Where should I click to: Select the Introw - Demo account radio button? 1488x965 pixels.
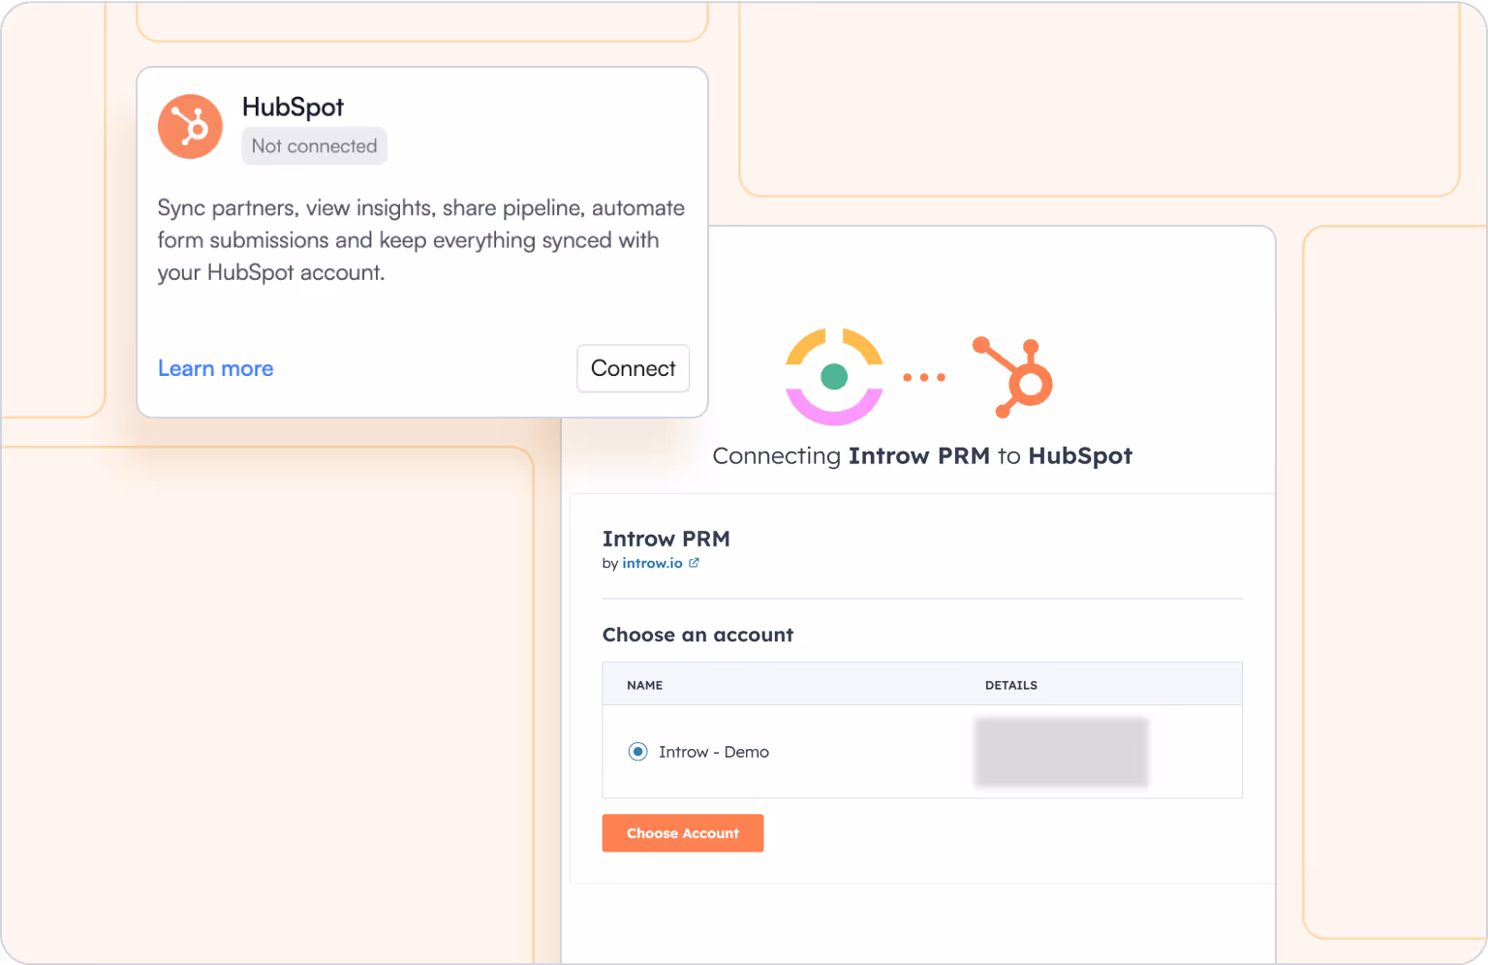coord(637,752)
